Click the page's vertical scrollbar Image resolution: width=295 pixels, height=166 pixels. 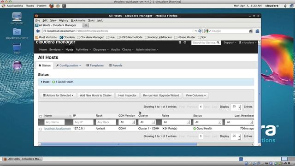(259, 93)
